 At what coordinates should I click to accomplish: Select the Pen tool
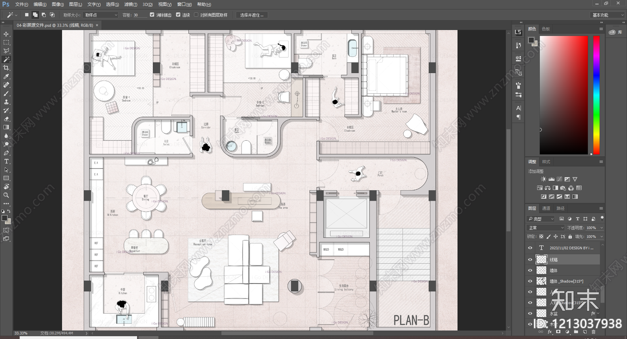click(x=6, y=153)
